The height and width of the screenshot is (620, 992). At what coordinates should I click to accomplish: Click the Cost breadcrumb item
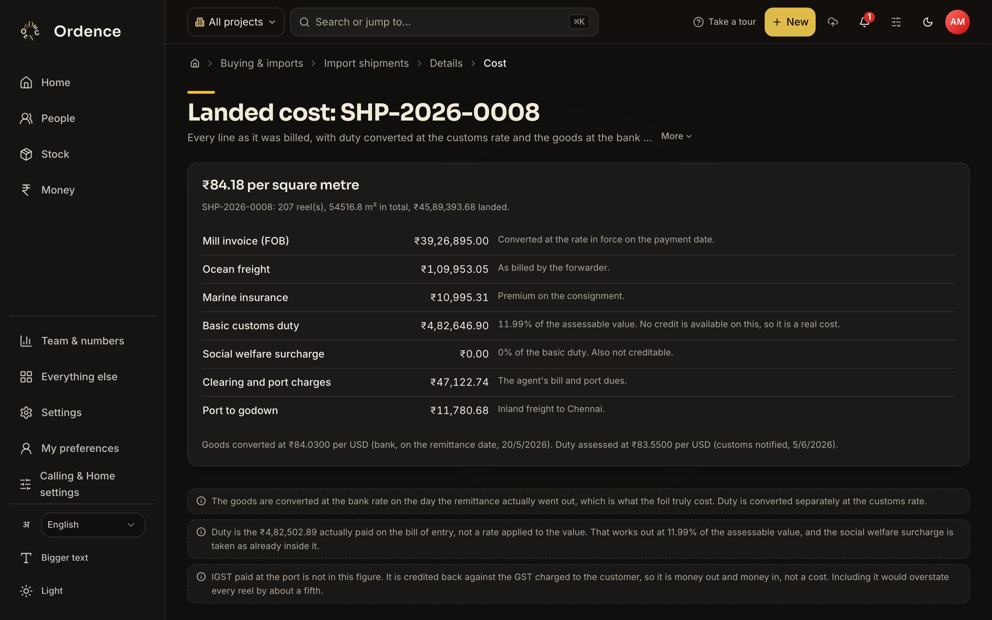pos(495,63)
